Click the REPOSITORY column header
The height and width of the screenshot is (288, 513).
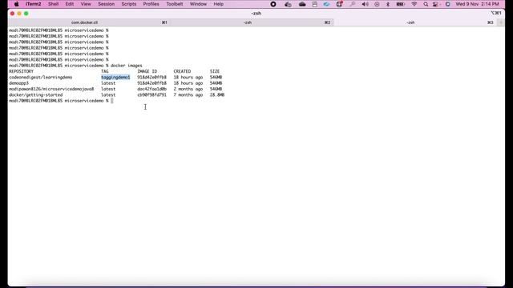[x=22, y=71]
